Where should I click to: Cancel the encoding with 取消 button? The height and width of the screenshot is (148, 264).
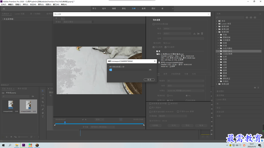click(x=149, y=80)
